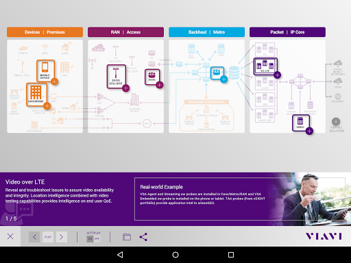Expand the plus on 2G/3G Cell Site
The width and height of the screenshot is (351, 263).
125,88
